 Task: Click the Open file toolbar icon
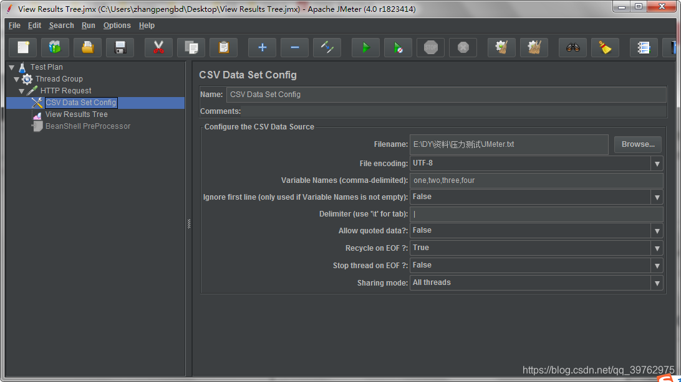(x=88, y=47)
